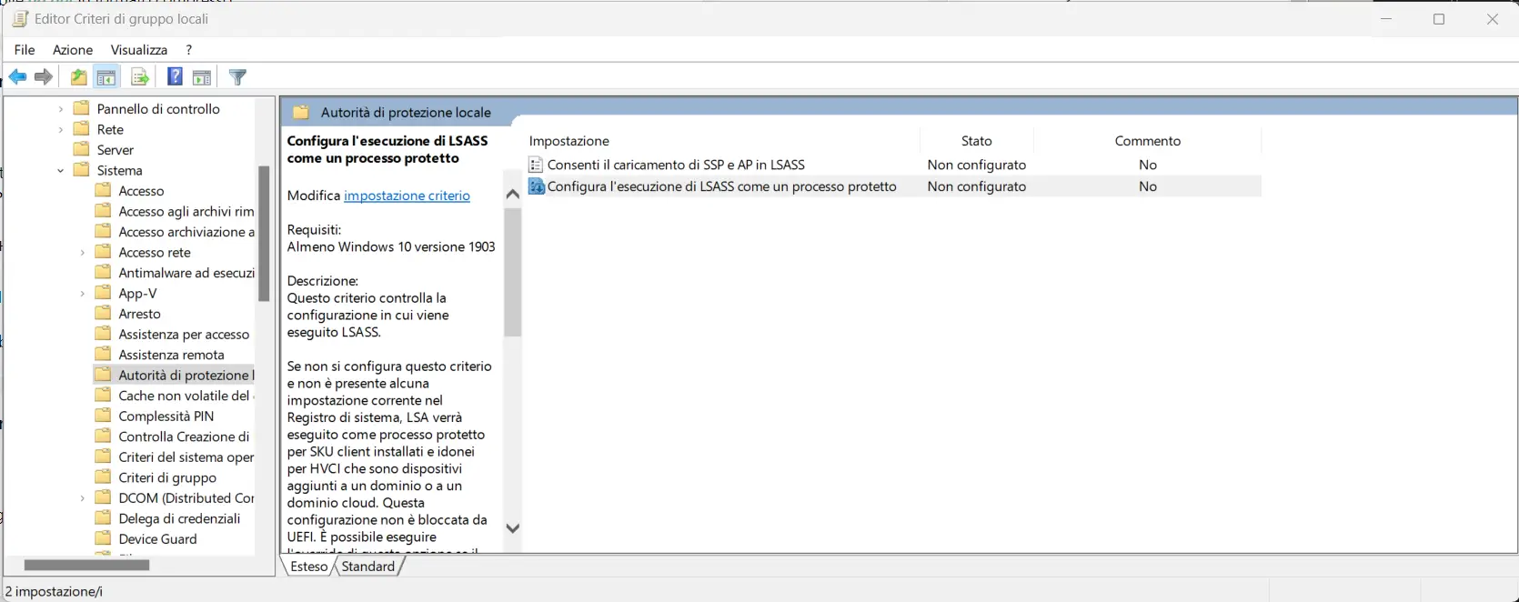Switch to the Standard tab

pyautogui.click(x=368, y=567)
